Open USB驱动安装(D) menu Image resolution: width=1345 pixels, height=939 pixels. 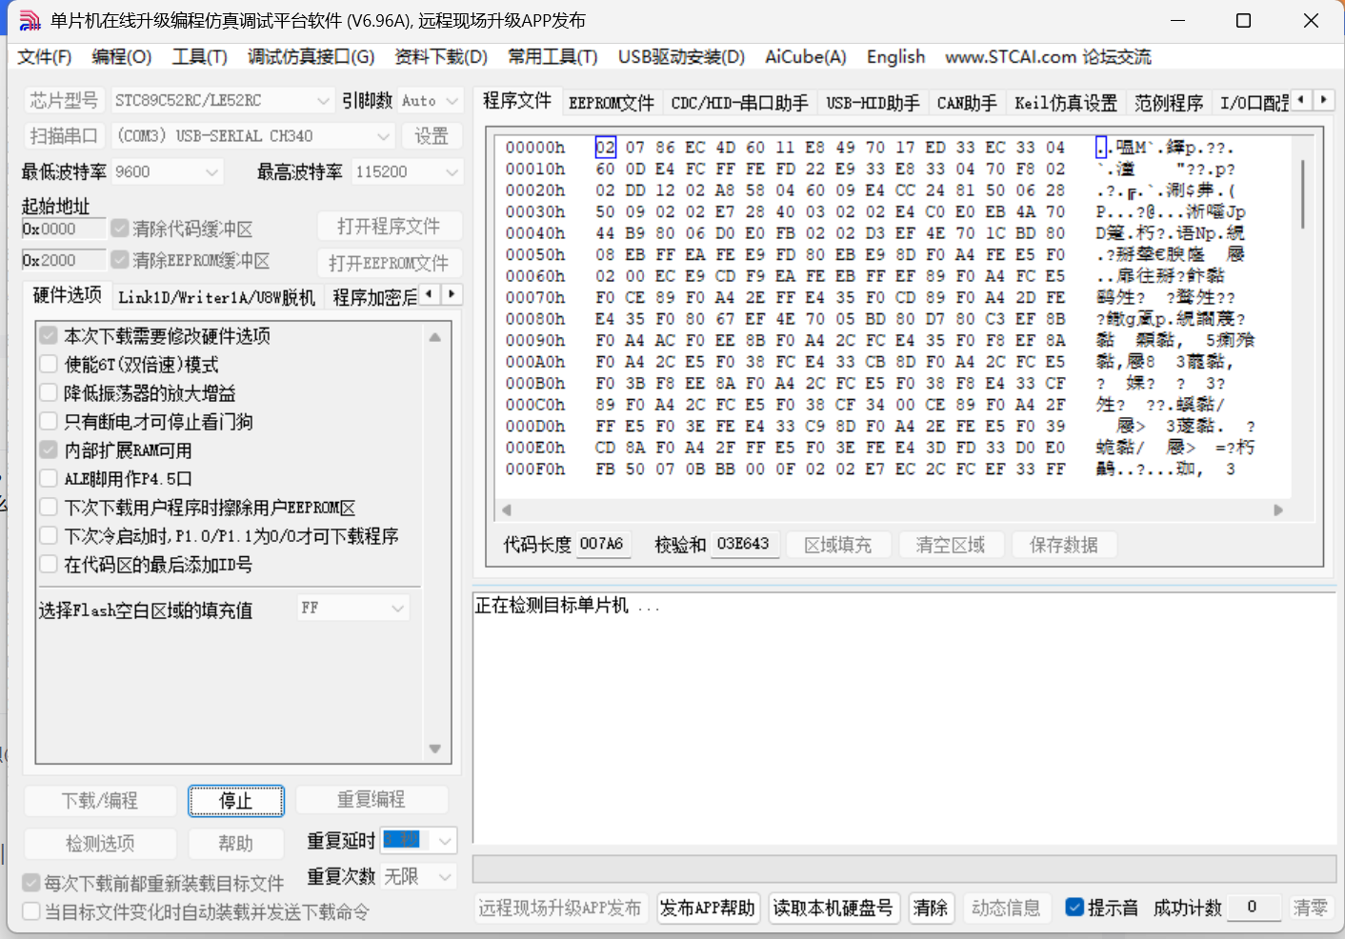681,57
